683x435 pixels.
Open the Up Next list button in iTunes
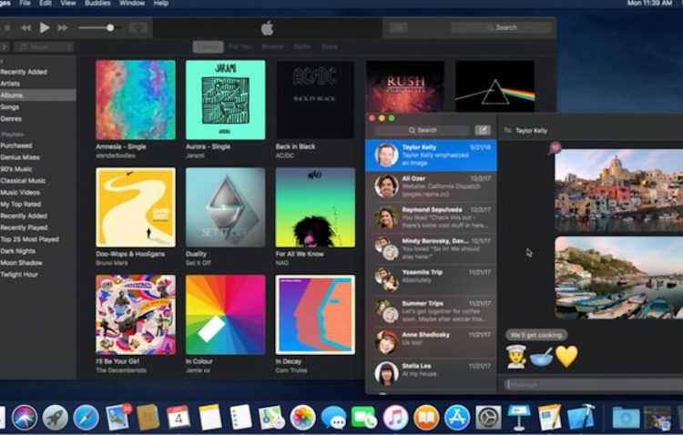click(x=398, y=28)
